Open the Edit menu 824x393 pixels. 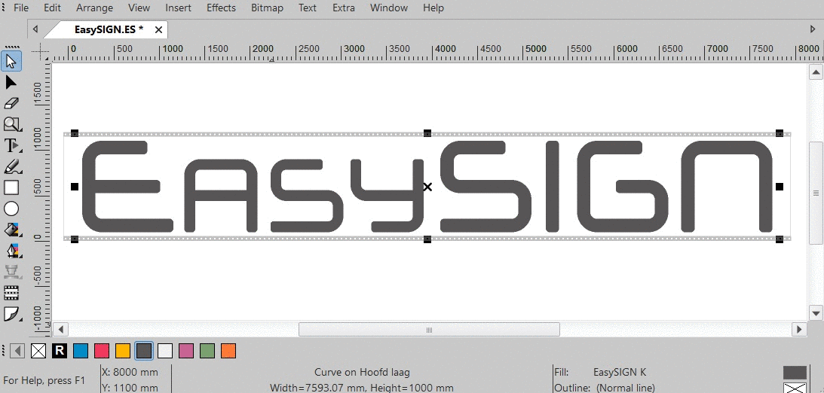pos(52,8)
